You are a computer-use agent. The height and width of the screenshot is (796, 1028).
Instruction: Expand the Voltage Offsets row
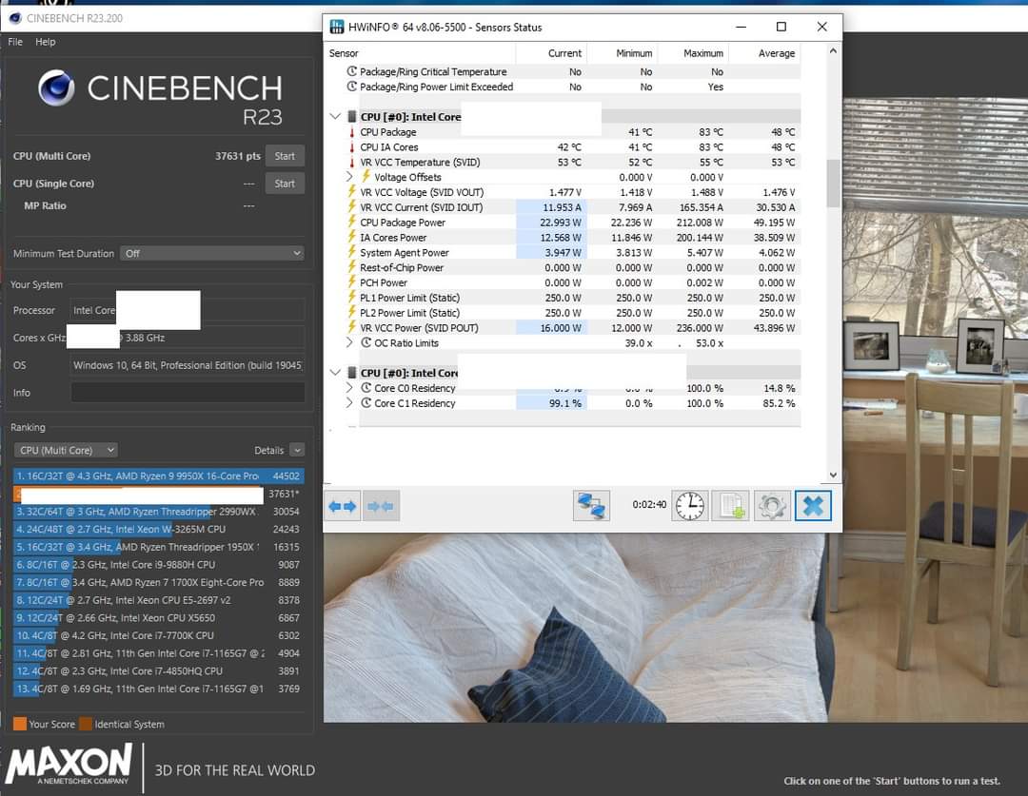349,177
